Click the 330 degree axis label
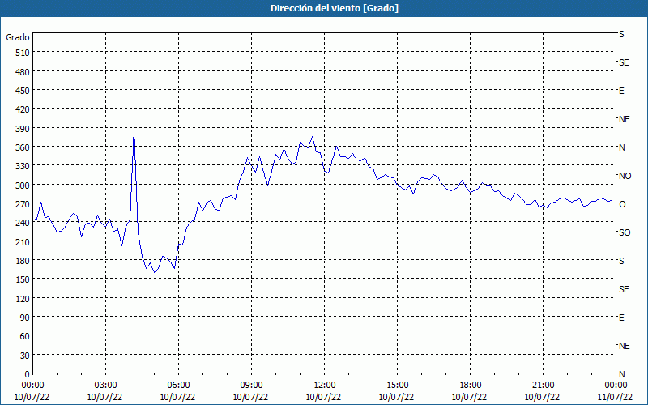This screenshot has height=405, width=648. 23,166
